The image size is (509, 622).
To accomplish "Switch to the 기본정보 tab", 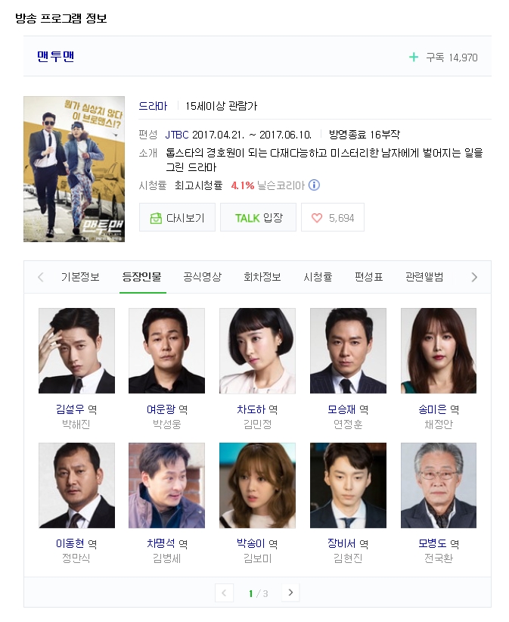I will pos(80,277).
